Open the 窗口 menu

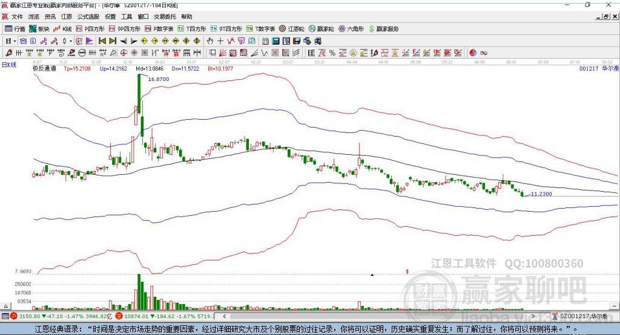click(x=143, y=16)
